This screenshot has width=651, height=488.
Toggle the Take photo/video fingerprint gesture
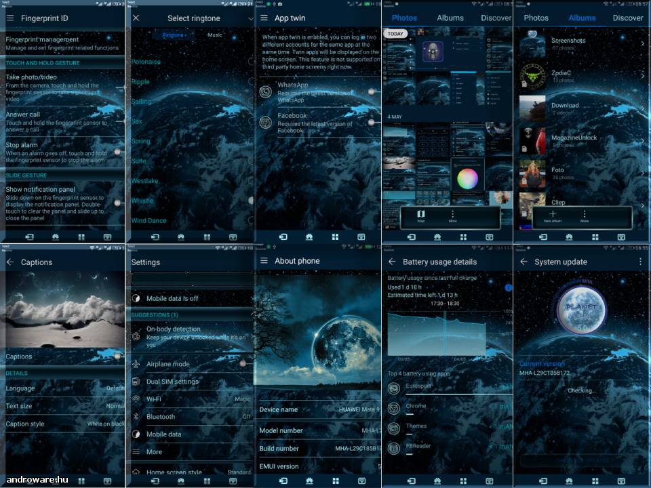point(119,87)
